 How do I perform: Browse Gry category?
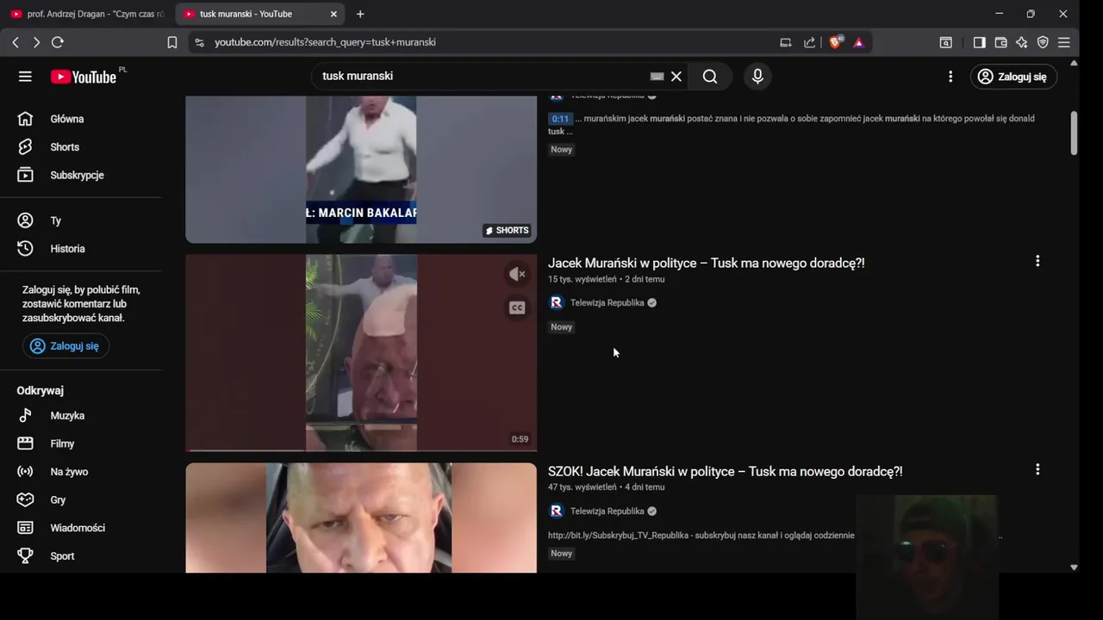coord(82,499)
